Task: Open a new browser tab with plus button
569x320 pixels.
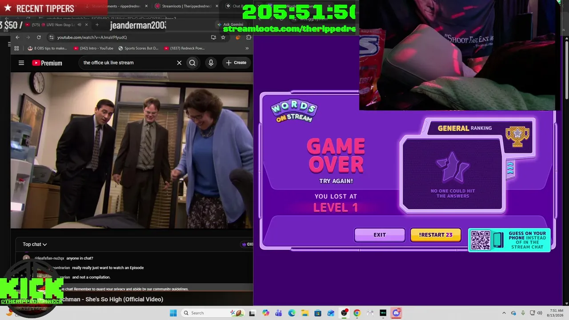Action: [x=97, y=25]
